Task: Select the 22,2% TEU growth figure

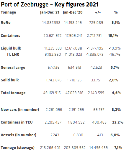Action: tap(118, 122)
